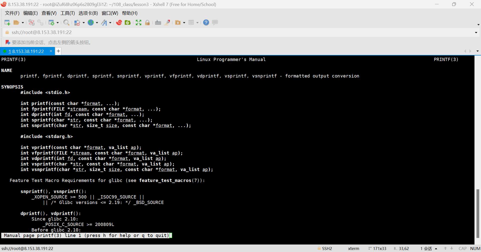Expand the Font dropdown arrow
This screenshot has width=481, height=252.
[110, 23]
